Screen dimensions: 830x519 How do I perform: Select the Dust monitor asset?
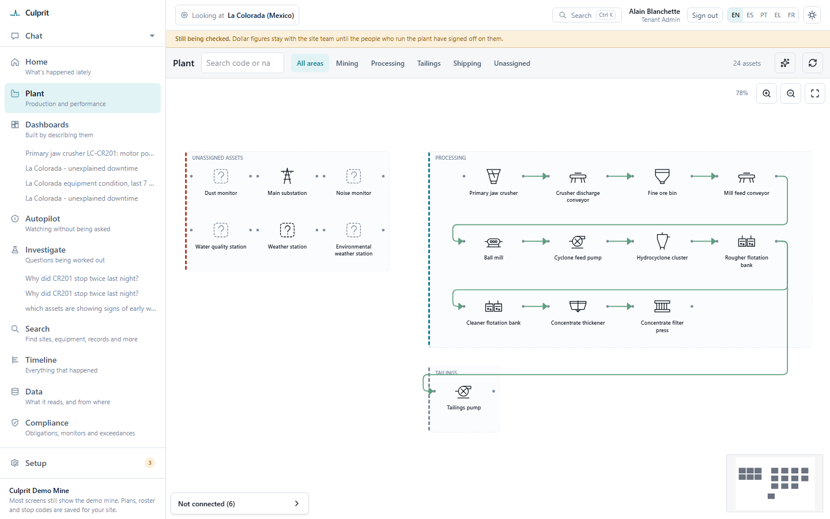point(221,176)
